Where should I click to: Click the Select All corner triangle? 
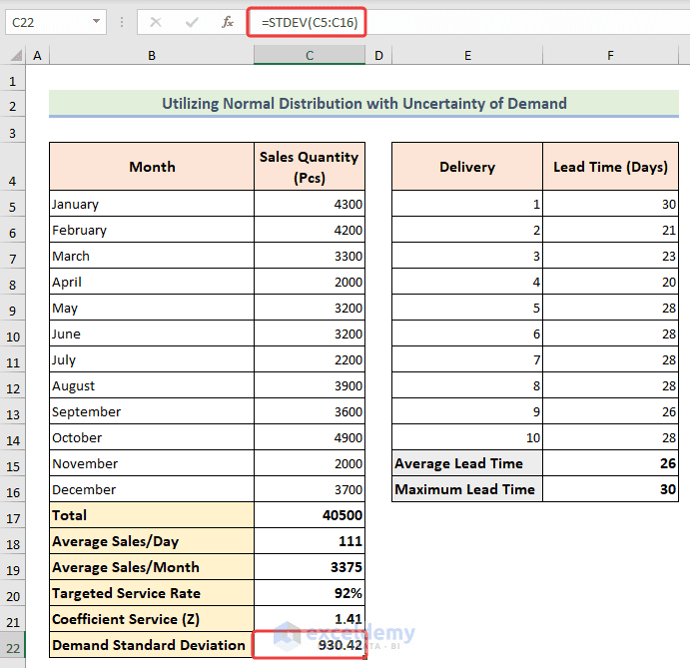pos(16,56)
